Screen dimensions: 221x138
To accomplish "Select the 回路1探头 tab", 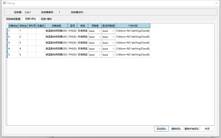I will tap(31, 19).
